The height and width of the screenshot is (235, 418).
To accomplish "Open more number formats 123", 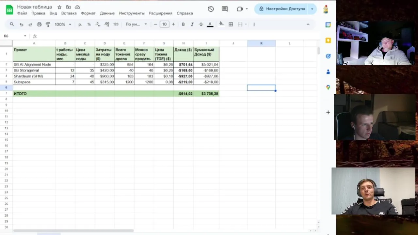I will [116, 24].
